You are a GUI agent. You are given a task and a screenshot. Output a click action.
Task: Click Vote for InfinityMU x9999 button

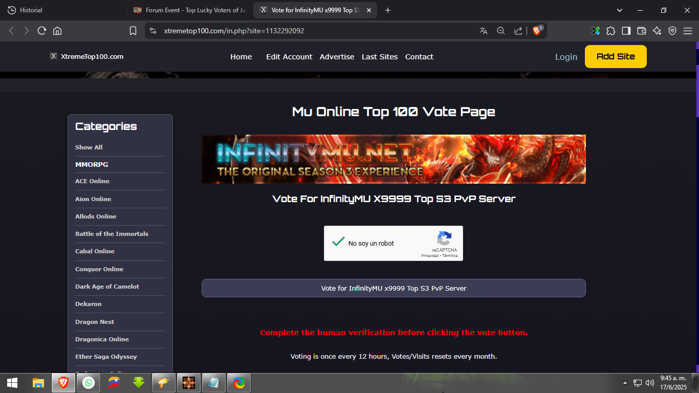[x=394, y=288]
